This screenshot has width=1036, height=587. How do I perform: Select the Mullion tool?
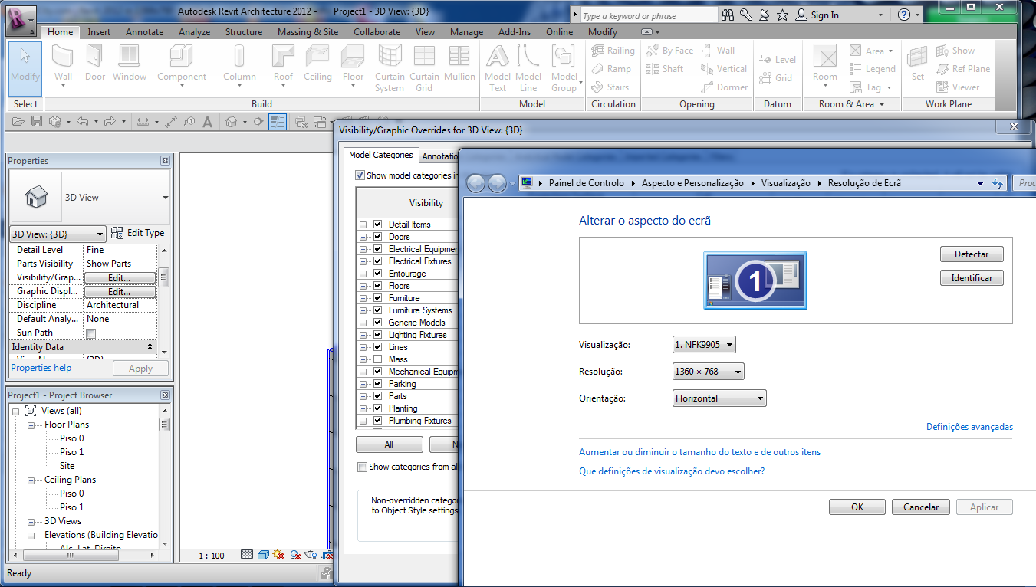[x=459, y=64]
